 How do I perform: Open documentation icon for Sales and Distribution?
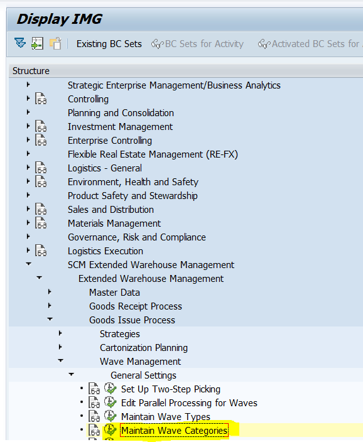click(41, 209)
